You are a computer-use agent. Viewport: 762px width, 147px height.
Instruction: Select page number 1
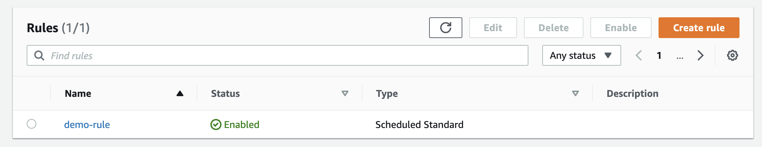[659, 55]
